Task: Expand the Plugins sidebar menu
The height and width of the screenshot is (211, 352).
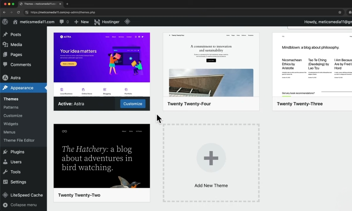Action: coord(17,152)
